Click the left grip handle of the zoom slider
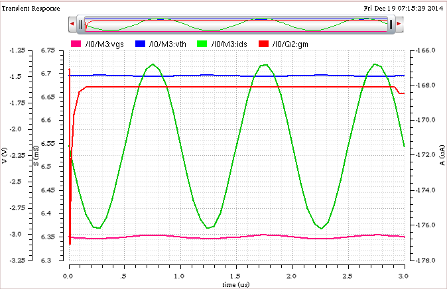 click(x=80, y=25)
